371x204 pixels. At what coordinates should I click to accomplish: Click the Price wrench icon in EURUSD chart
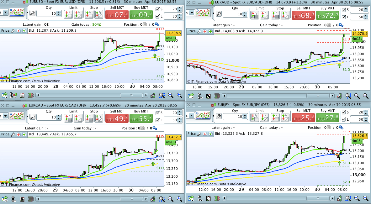pyautogui.click(x=13, y=31)
